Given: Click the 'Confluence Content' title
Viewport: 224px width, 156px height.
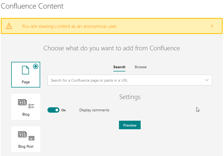Looking at the screenshot, I should pos(32,6).
